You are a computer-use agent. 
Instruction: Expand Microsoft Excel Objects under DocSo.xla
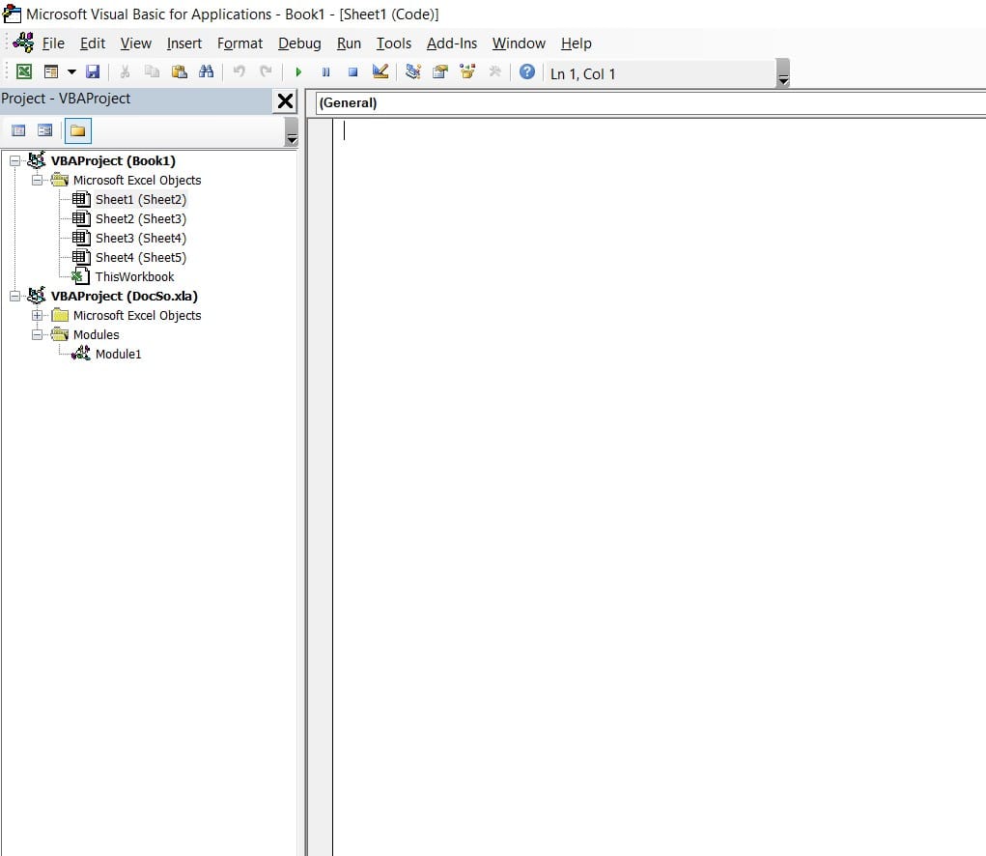(x=38, y=315)
